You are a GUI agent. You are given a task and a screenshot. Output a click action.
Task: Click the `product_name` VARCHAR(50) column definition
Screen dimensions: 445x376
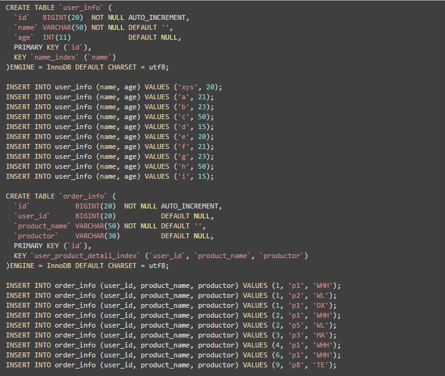tap(110, 226)
